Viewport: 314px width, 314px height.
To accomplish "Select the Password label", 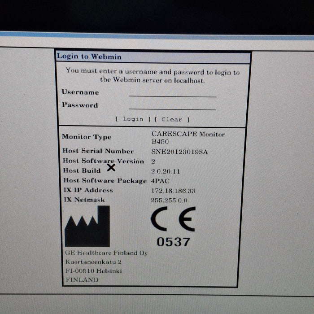I will coord(80,105).
